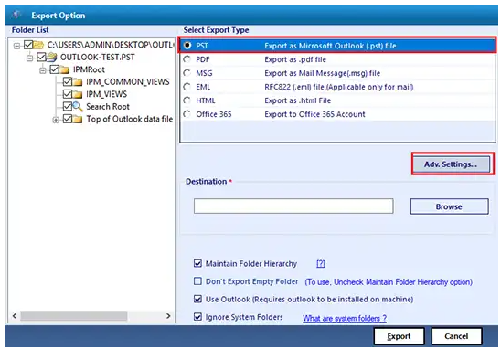Viewport: 501px width, 349px height.
Task: Click the Top of Outlook data file folder icon
Action: [78, 119]
